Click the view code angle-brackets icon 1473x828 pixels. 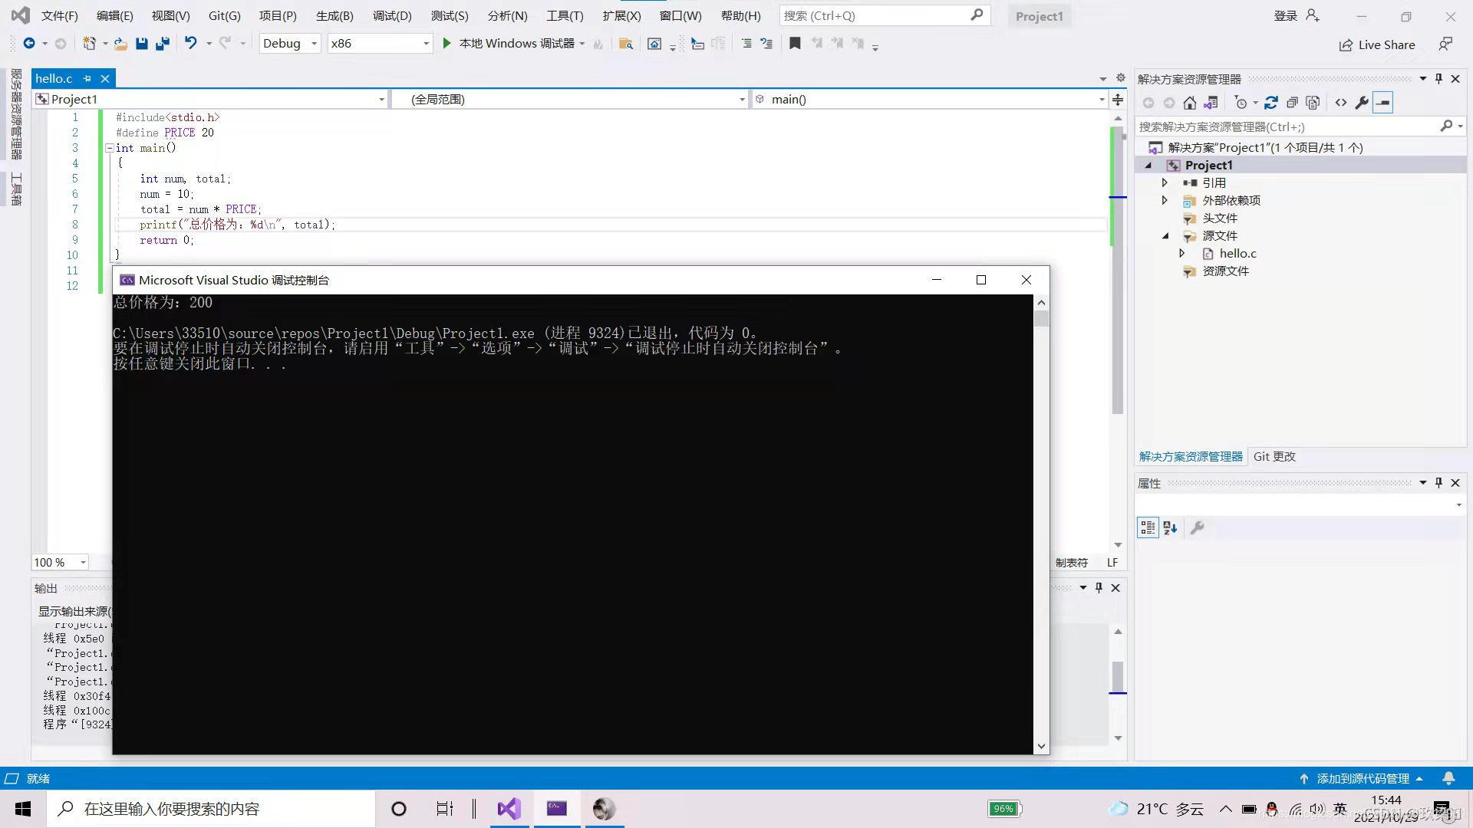[1340, 103]
